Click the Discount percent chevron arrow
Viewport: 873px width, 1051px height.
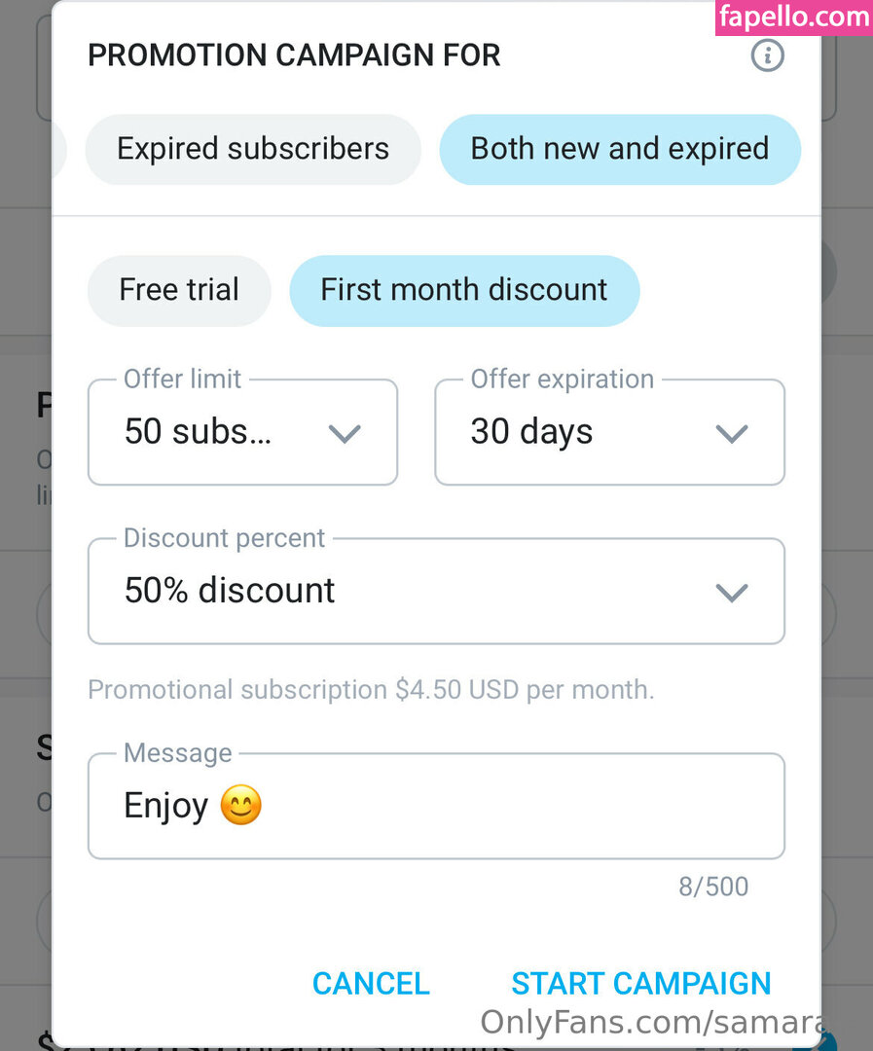[x=731, y=592]
